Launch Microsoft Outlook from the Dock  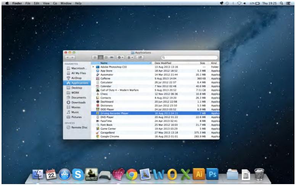pyautogui.click(x=172, y=175)
